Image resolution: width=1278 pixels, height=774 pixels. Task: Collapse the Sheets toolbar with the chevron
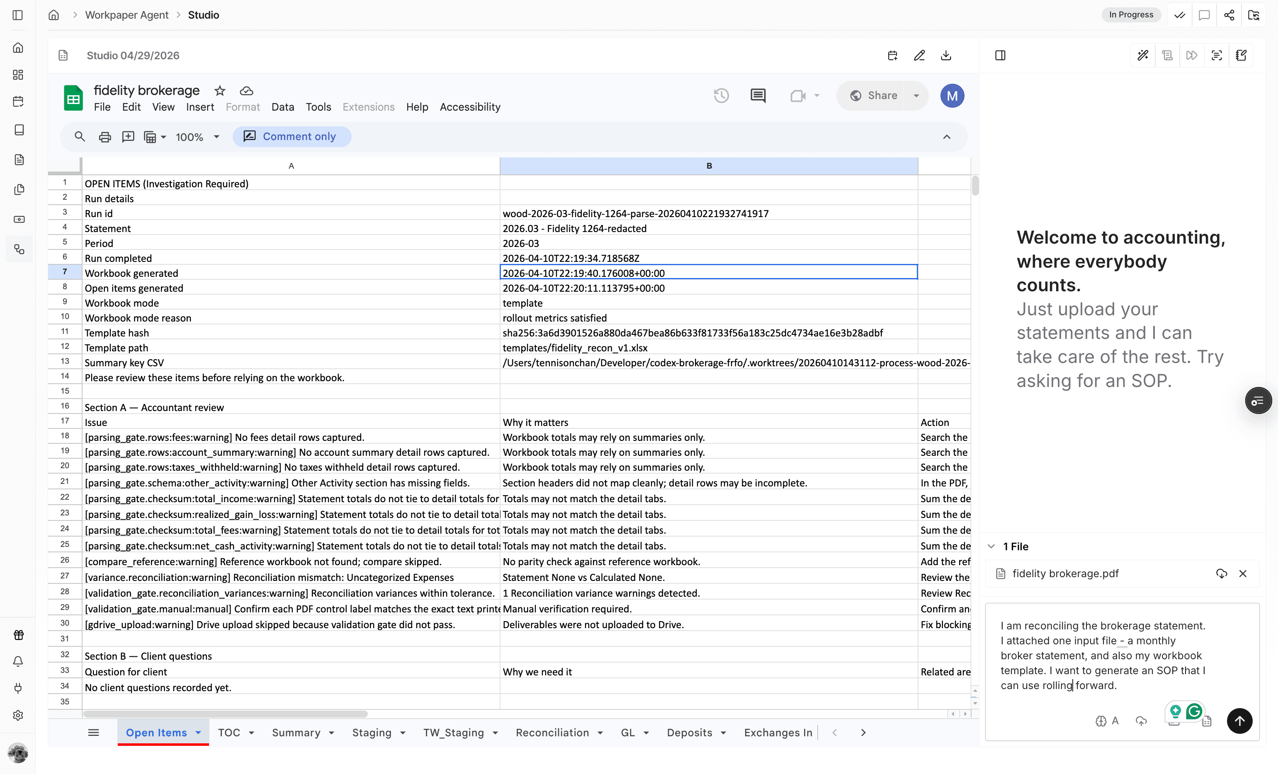click(x=947, y=137)
